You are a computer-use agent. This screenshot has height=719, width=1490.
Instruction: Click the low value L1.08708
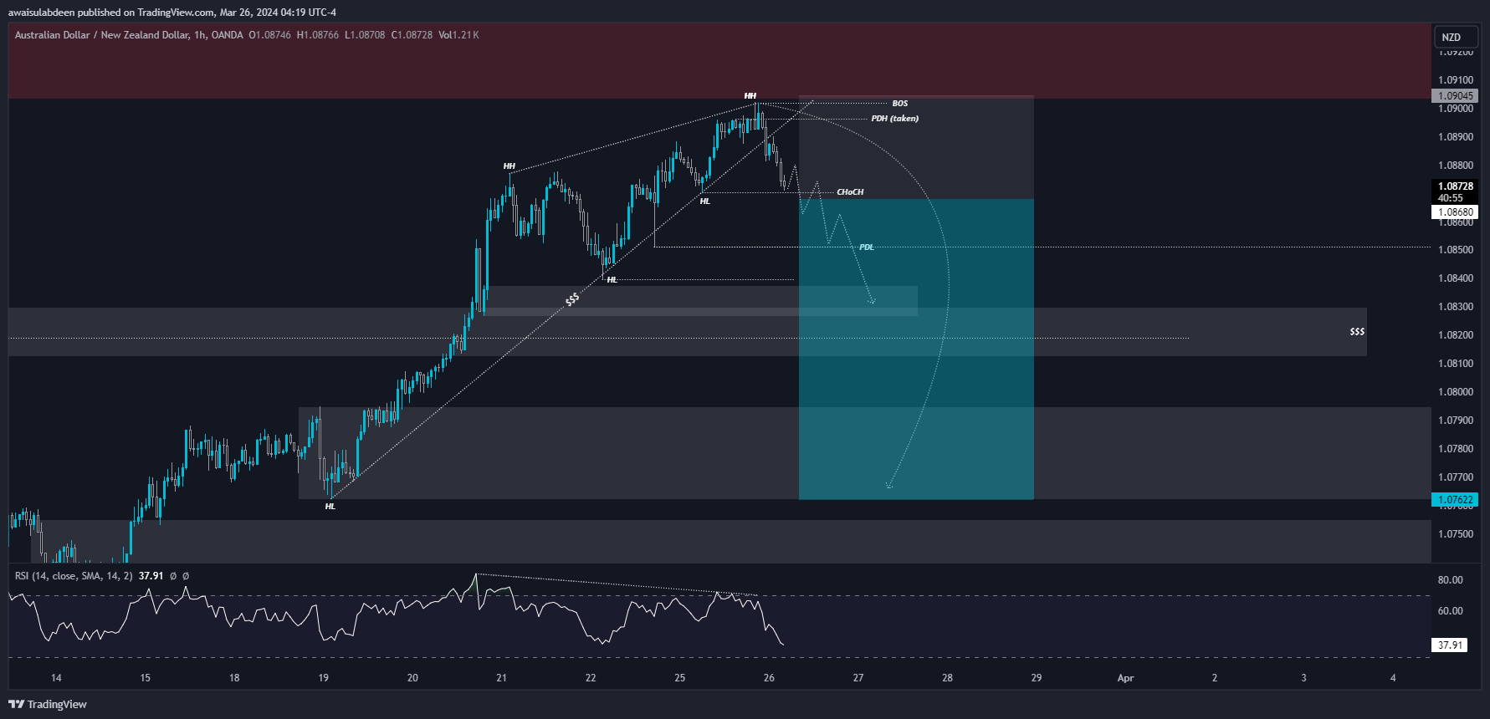click(365, 35)
